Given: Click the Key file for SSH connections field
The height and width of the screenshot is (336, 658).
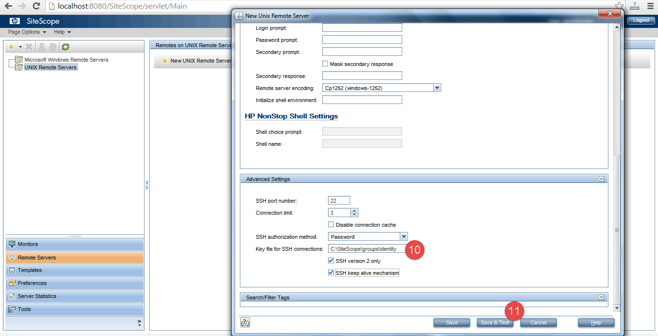Looking at the screenshot, I should point(367,248).
